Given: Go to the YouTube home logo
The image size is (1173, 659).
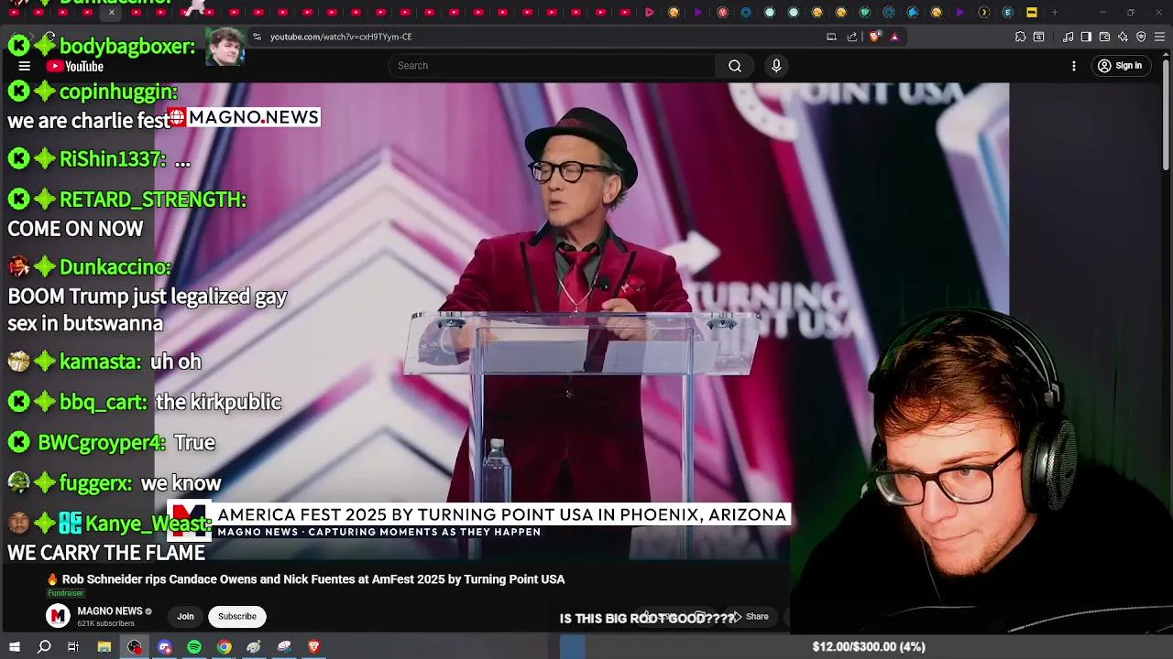Looking at the screenshot, I should pyautogui.click(x=75, y=66).
